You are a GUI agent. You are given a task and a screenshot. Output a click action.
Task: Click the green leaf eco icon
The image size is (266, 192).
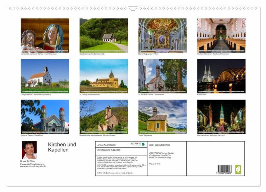tap(238, 169)
